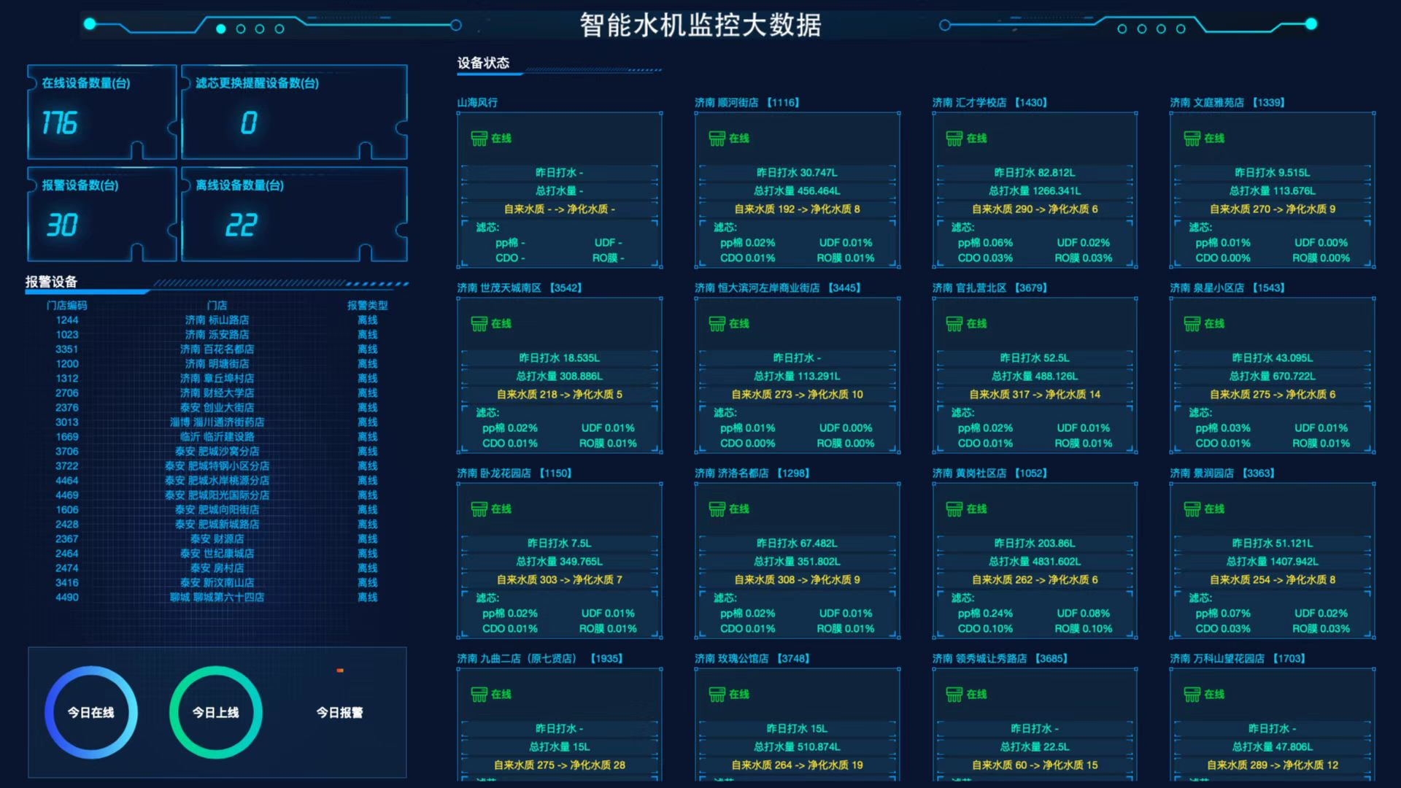The height and width of the screenshot is (788, 1401).
Task: Click the device icon for 济南 恒大滨河左岸商业街店
Action: click(717, 324)
